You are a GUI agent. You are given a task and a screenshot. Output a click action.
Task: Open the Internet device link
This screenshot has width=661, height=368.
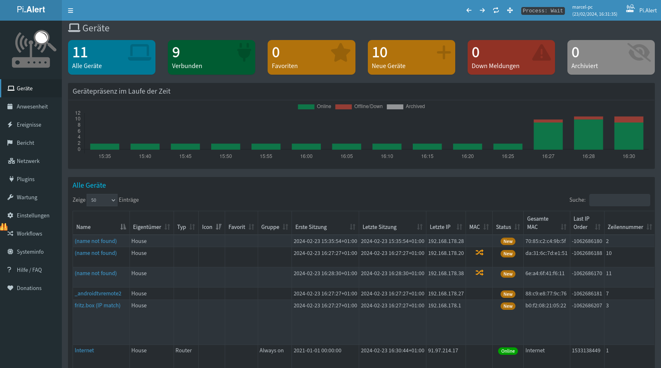click(84, 350)
